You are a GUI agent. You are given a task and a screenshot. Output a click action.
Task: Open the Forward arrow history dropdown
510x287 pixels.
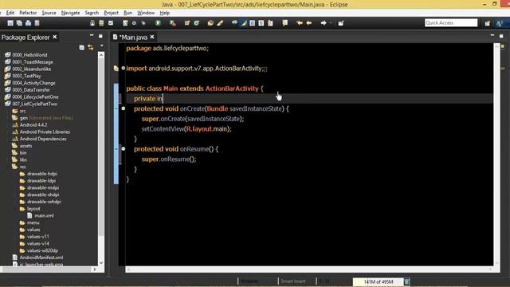331,23
